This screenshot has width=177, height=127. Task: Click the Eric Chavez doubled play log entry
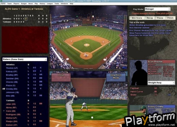pyautogui.click(x=151, y=31)
